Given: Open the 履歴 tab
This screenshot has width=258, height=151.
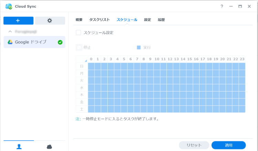Looking at the screenshot, I should coord(161,20).
